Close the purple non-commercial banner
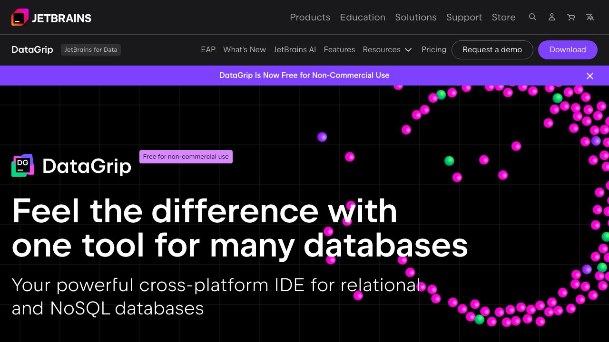 pos(590,76)
